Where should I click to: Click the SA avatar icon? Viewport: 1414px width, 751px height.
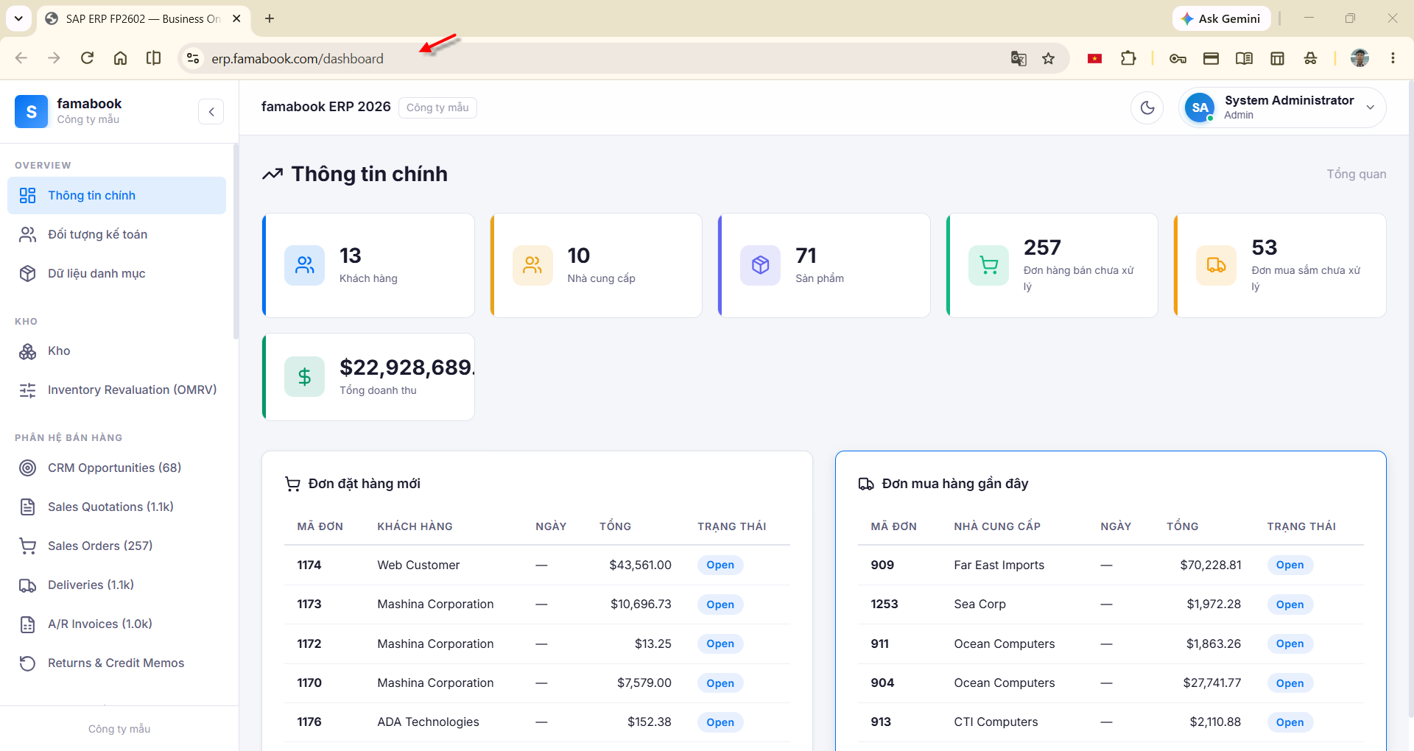point(1200,107)
